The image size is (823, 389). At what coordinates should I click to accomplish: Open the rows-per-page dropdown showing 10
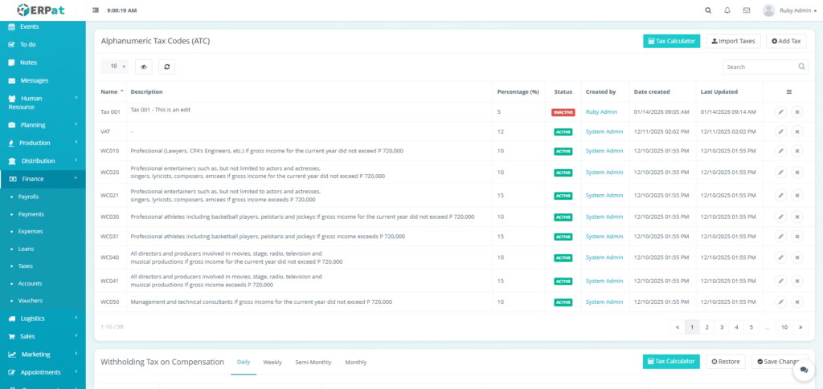[114, 67]
